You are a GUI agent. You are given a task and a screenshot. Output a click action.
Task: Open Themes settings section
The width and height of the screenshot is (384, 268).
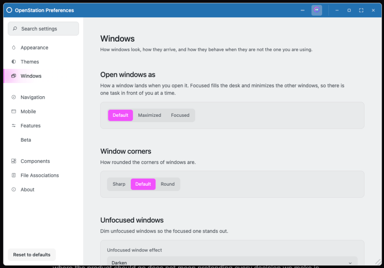[43, 62]
